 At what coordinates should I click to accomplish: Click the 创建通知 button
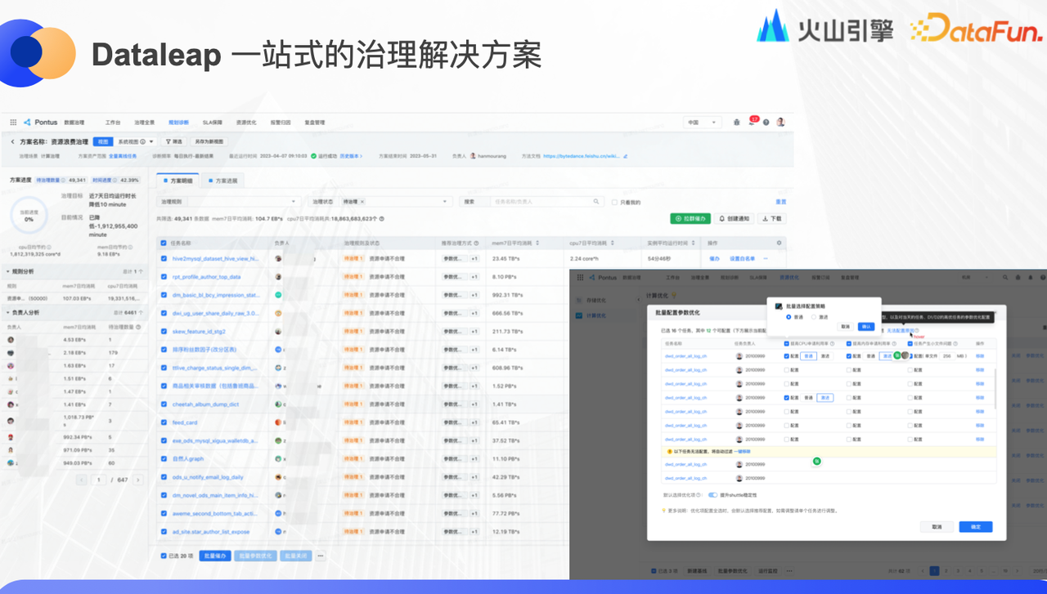pyautogui.click(x=734, y=219)
